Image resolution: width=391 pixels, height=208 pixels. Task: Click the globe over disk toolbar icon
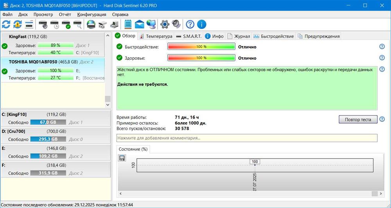pos(91,24)
